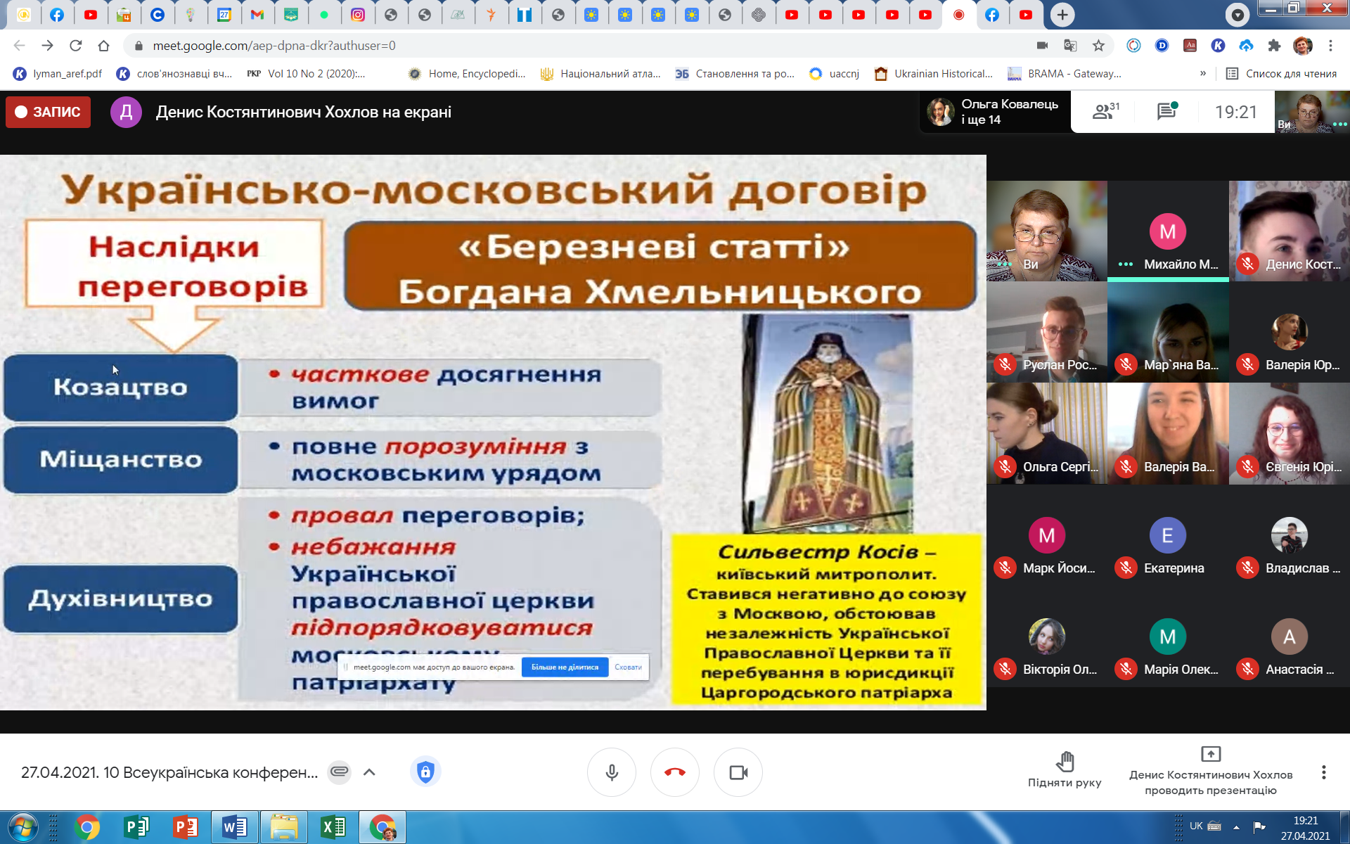The width and height of the screenshot is (1350, 844).
Task: Expand hidden bookmarks double-chevron
Action: click(1202, 73)
